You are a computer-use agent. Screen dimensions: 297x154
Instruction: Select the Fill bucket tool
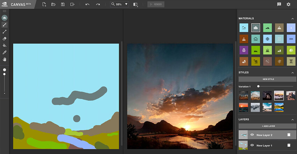5,45
